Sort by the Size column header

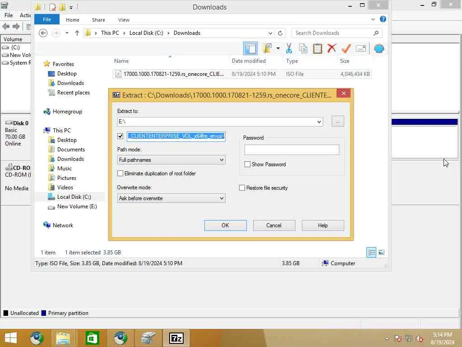[345, 61]
